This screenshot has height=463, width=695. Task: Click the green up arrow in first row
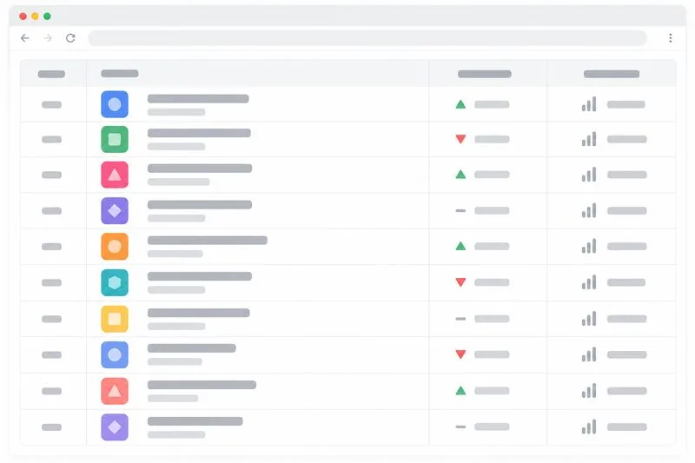coord(460,104)
